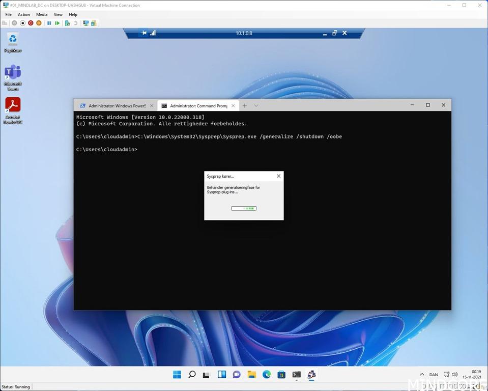Click the Sysprep progress bar
Screen dimensions: 488x391
click(244, 208)
